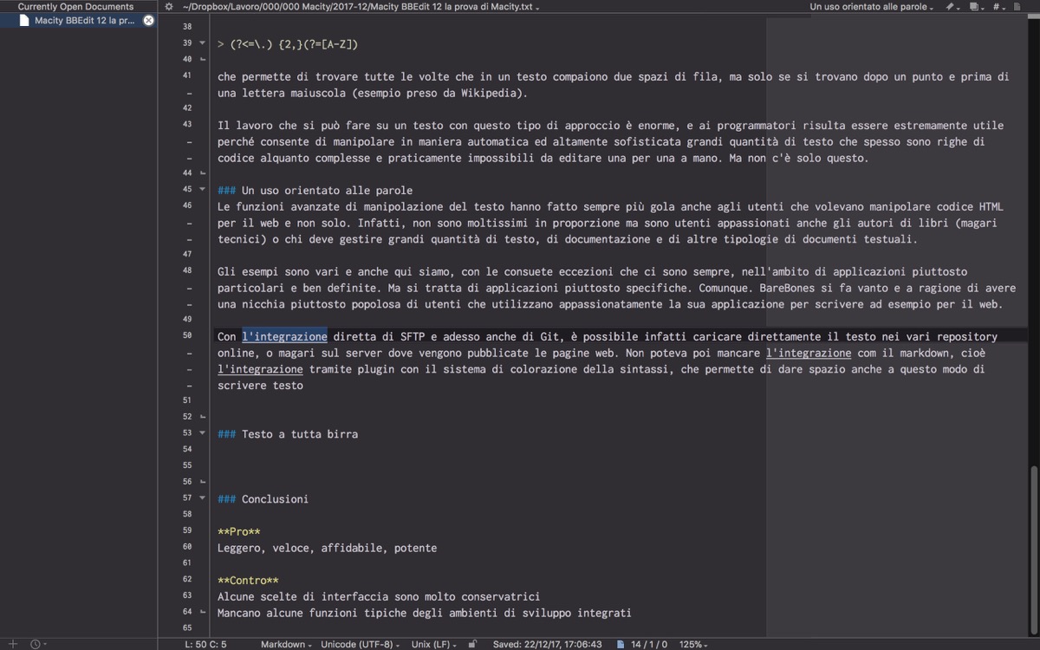1040x650 pixels.
Task: Click the plus button in sidebar footer
Action: (x=12, y=644)
